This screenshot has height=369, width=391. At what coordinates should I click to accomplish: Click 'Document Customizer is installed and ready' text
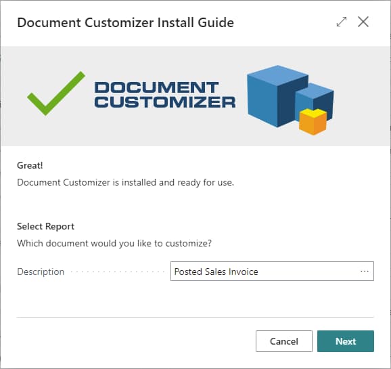click(x=125, y=182)
